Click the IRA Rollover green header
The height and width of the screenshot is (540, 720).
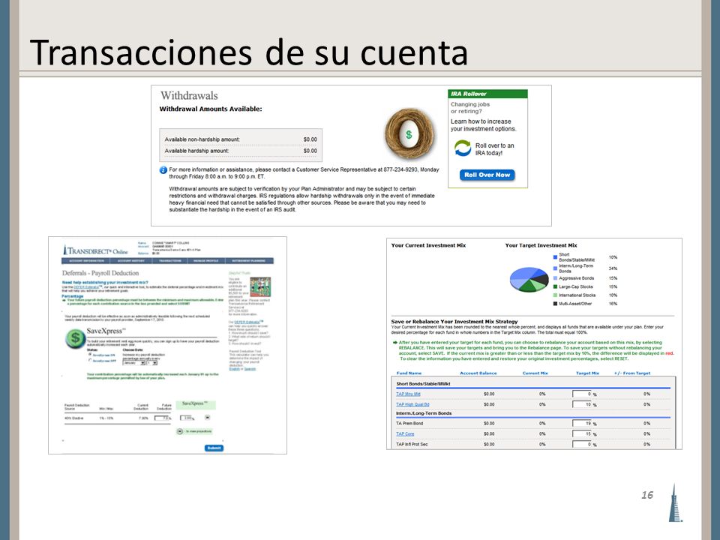click(x=487, y=94)
